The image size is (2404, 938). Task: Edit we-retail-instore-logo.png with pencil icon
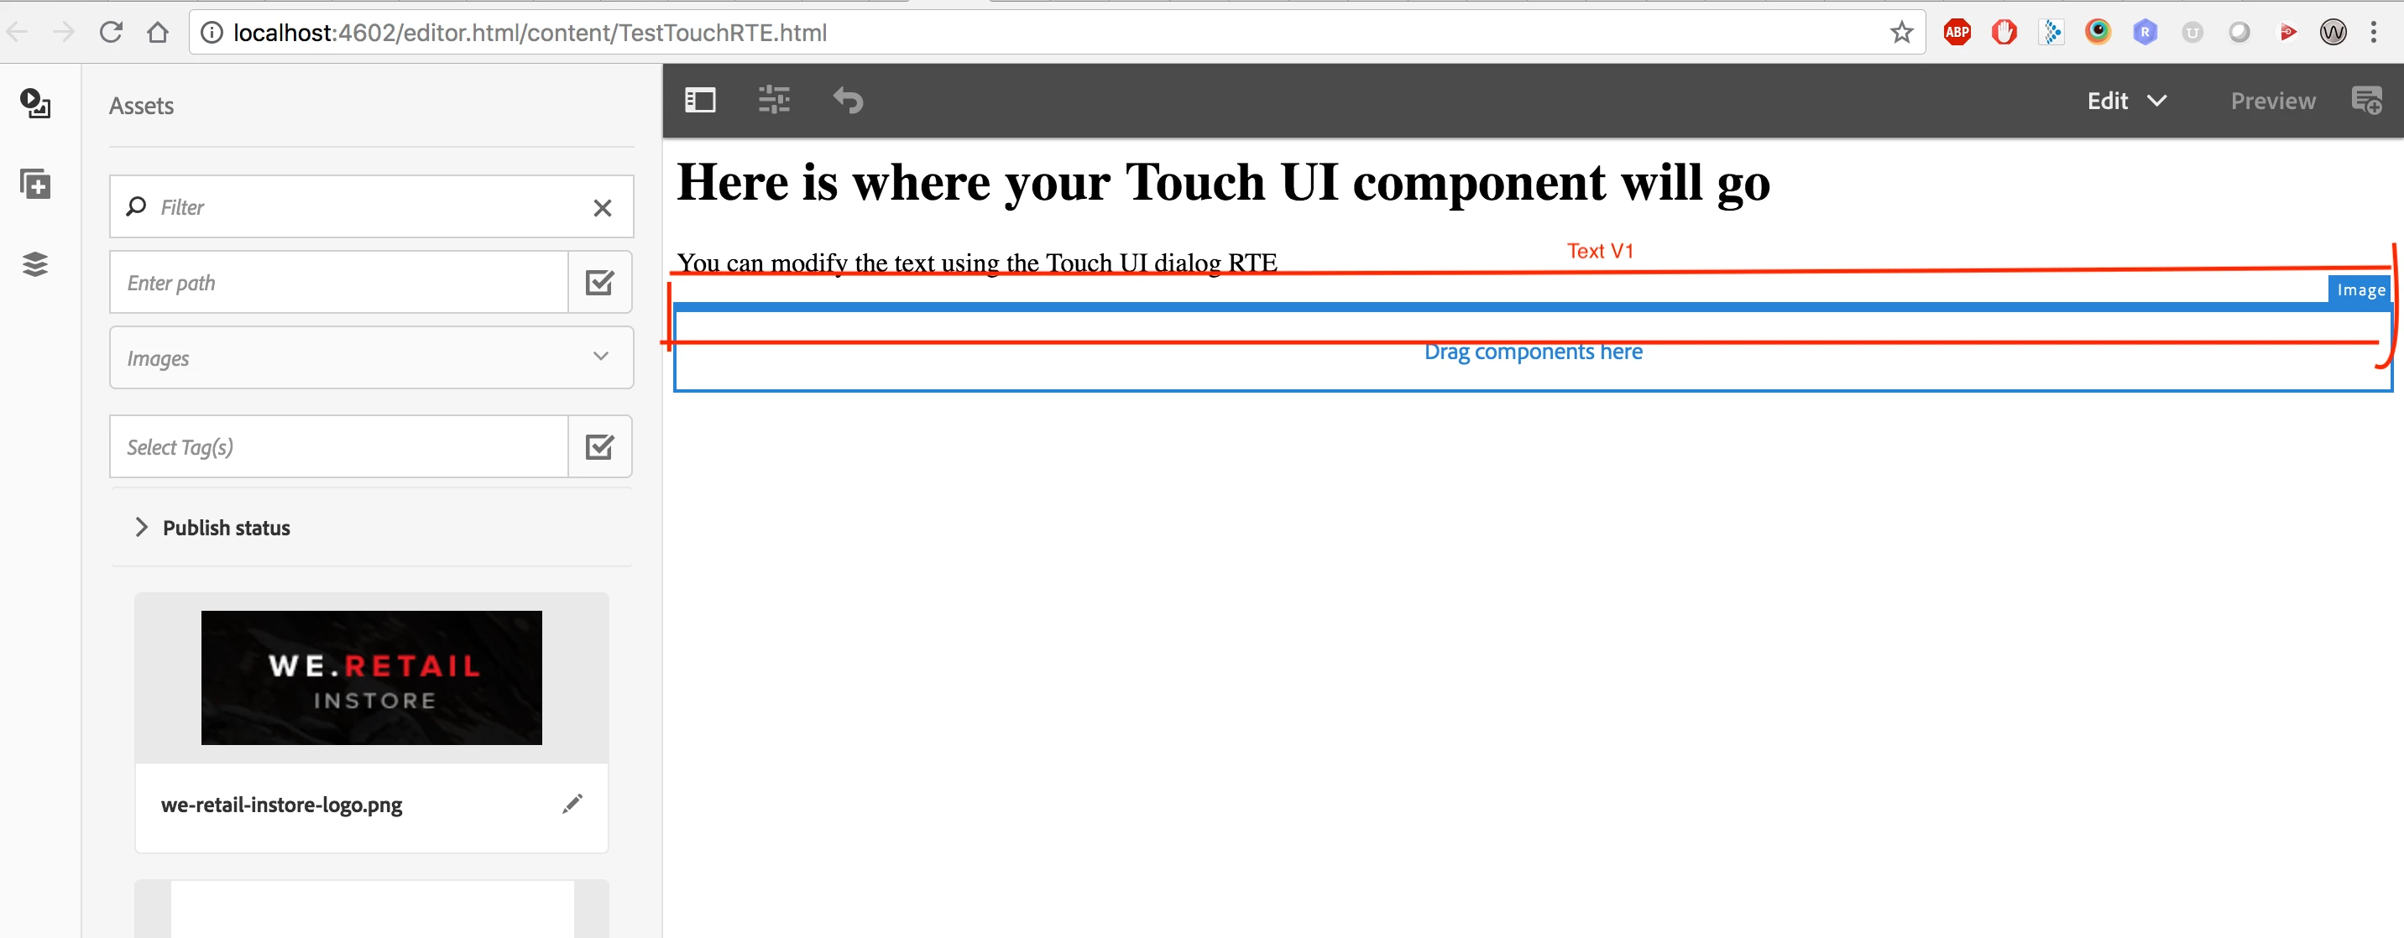572,804
